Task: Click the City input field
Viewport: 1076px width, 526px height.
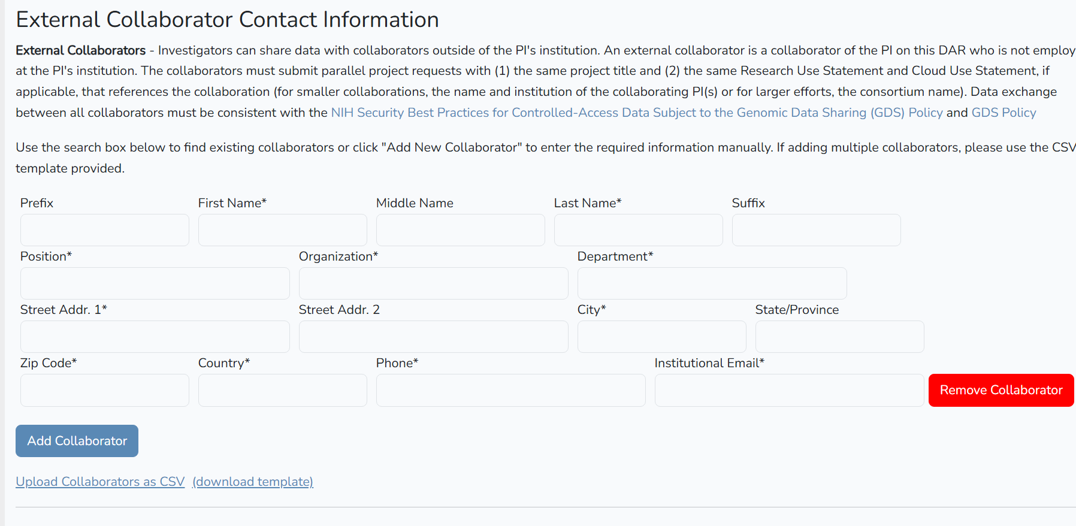Action: [x=661, y=337]
